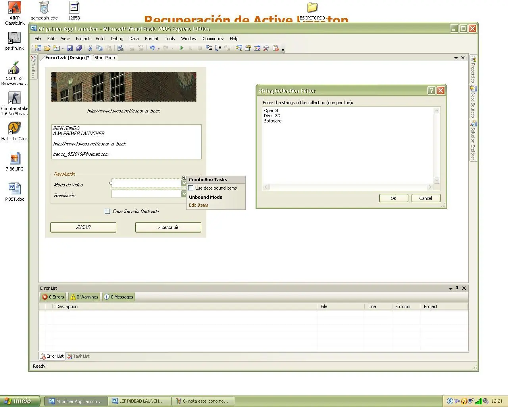Click OK in the String Collection Editor

tap(393, 198)
